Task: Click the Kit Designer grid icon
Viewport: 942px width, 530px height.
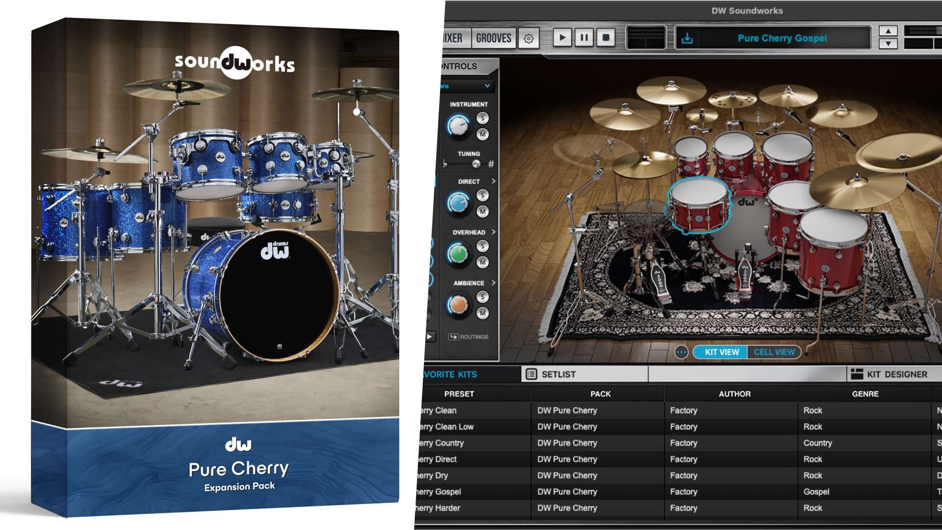Action: coord(857,374)
